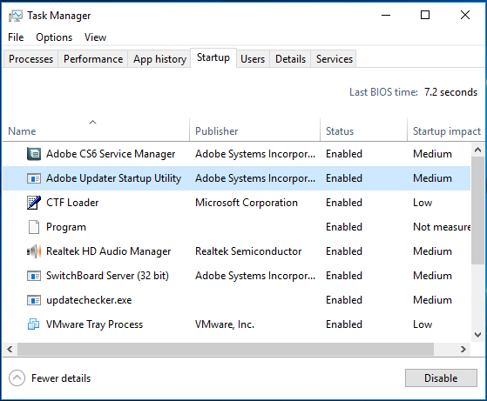Viewport: 487px width, 401px height.
Task: Click Not measured impact for Program
Action: (x=442, y=227)
